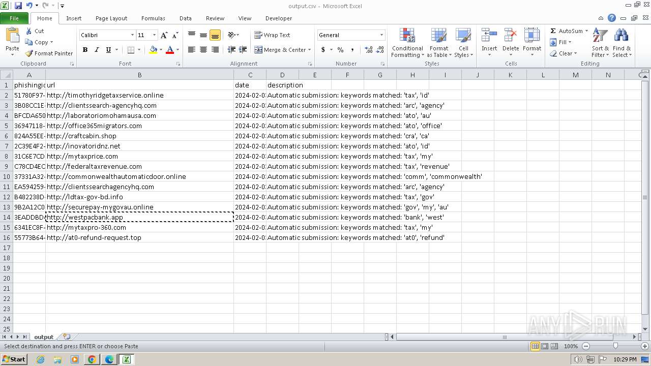Click the Insert cells icon

coord(489,36)
